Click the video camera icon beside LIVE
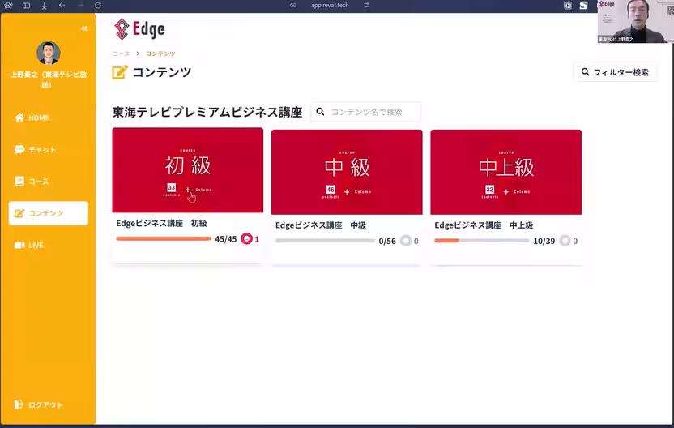674x428 pixels. pos(19,245)
